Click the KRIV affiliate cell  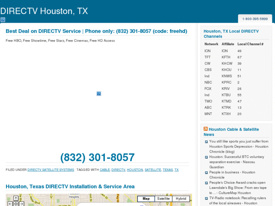[x=225, y=89]
